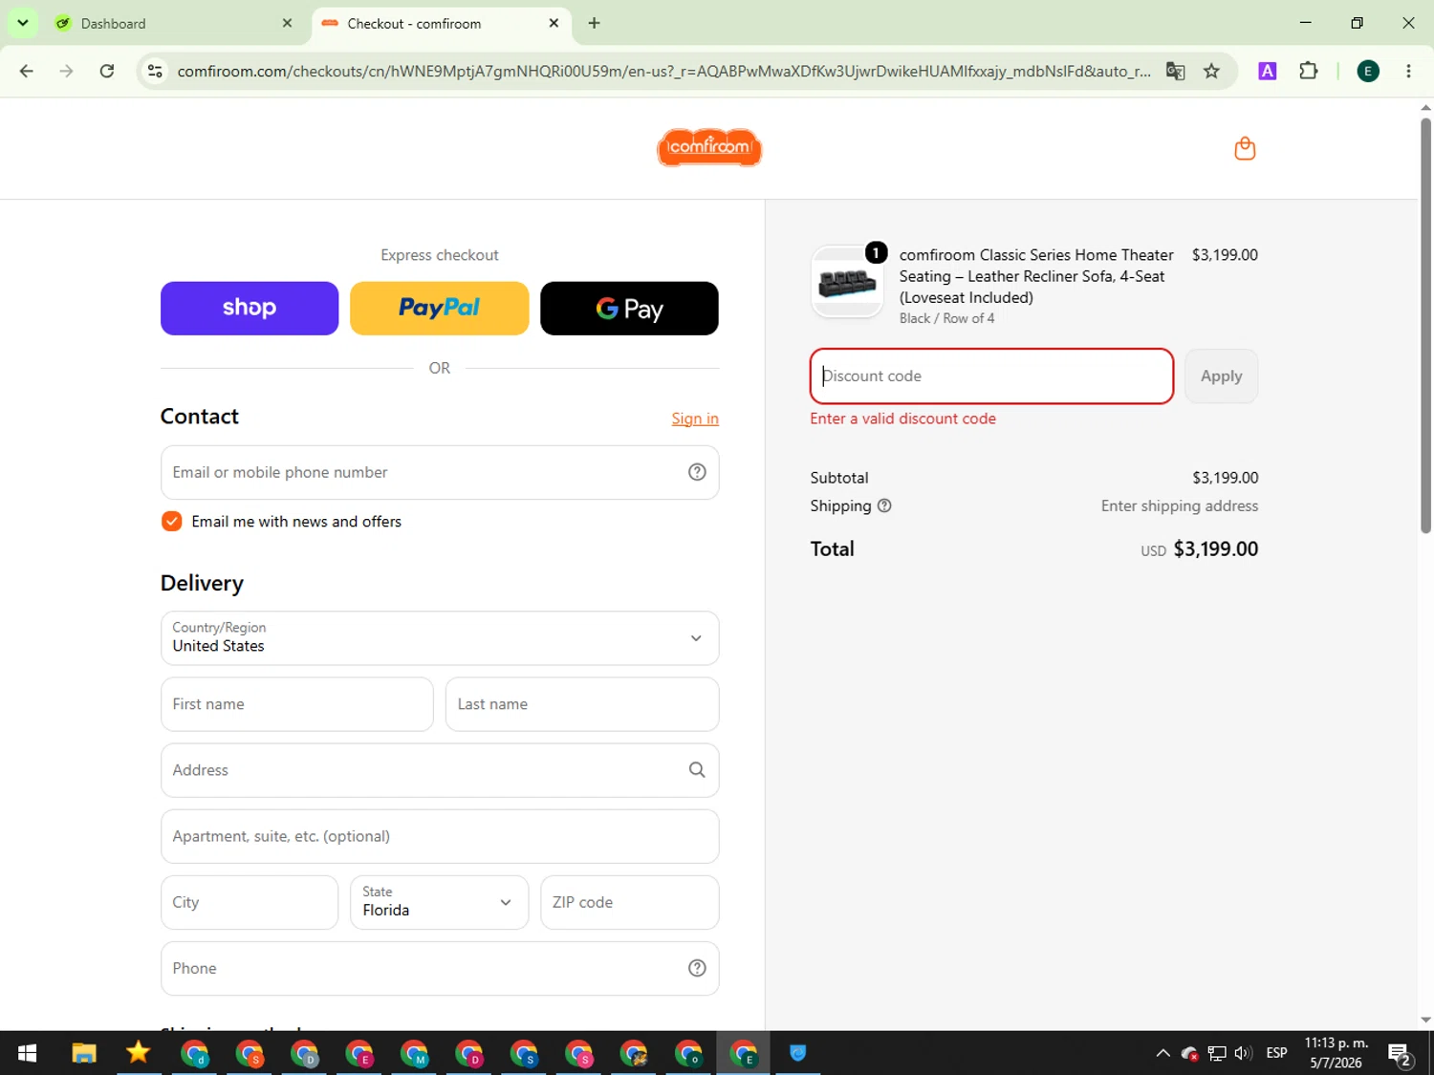The height and width of the screenshot is (1075, 1434).
Task: Open volume control in system tray
Action: point(1243,1053)
